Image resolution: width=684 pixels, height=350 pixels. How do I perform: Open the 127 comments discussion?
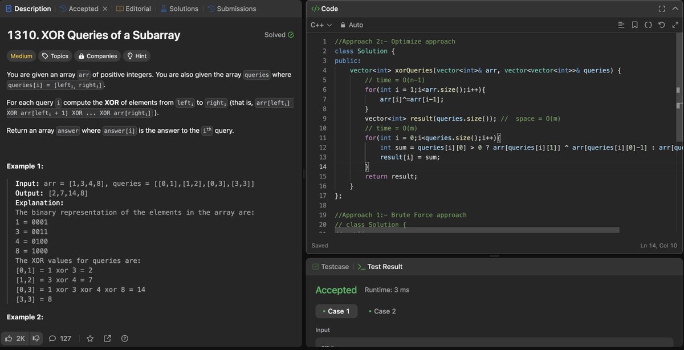[x=60, y=339]
